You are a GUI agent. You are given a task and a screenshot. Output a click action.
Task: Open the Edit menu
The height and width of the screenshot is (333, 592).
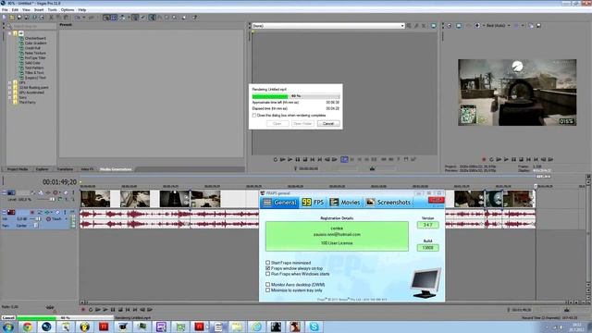(15, 10)
